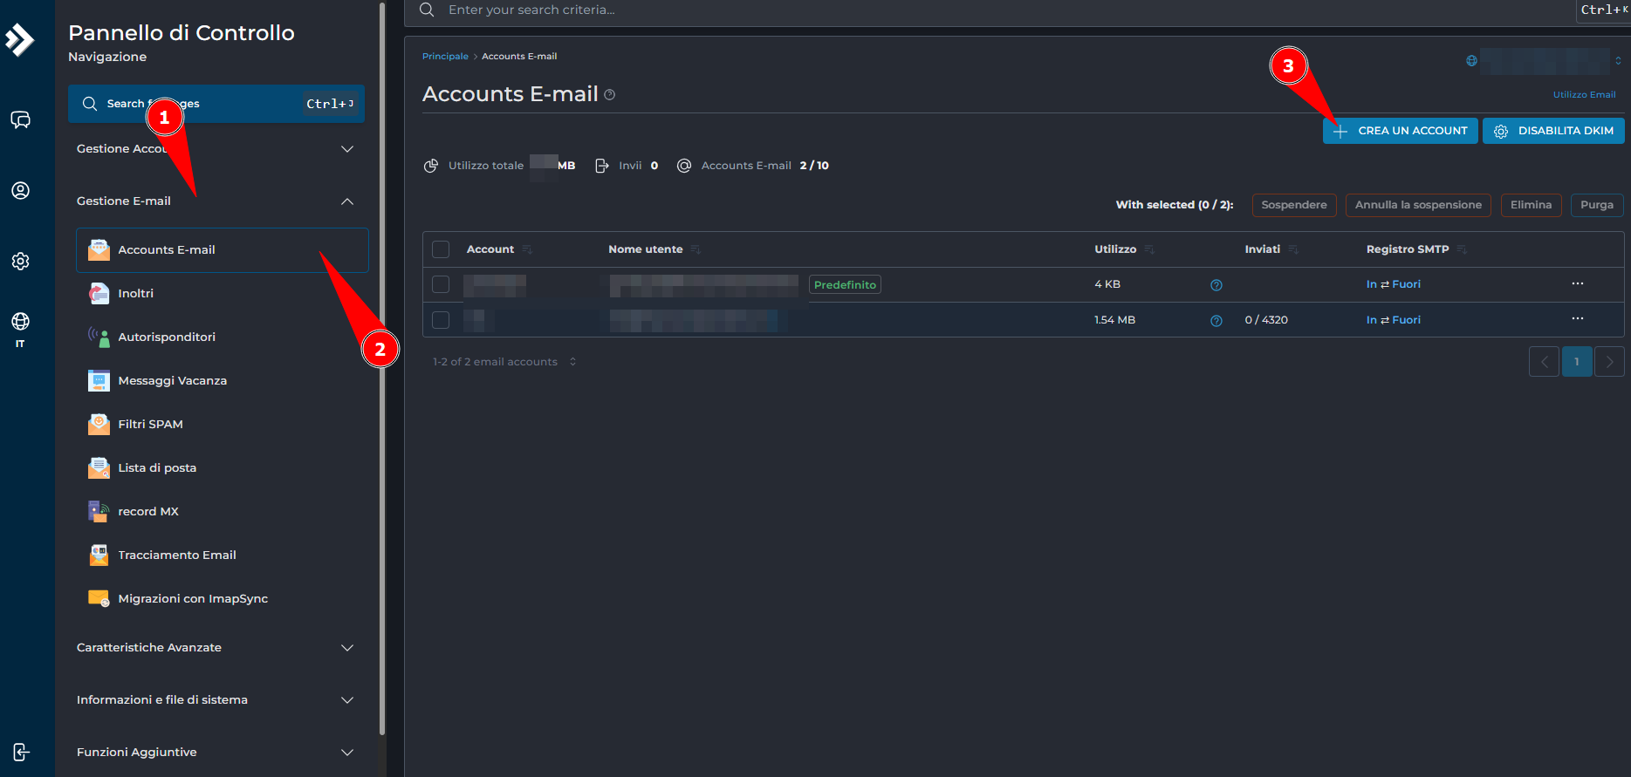
Task: Click the logout icon at bottom left
Action: [21, 752]
